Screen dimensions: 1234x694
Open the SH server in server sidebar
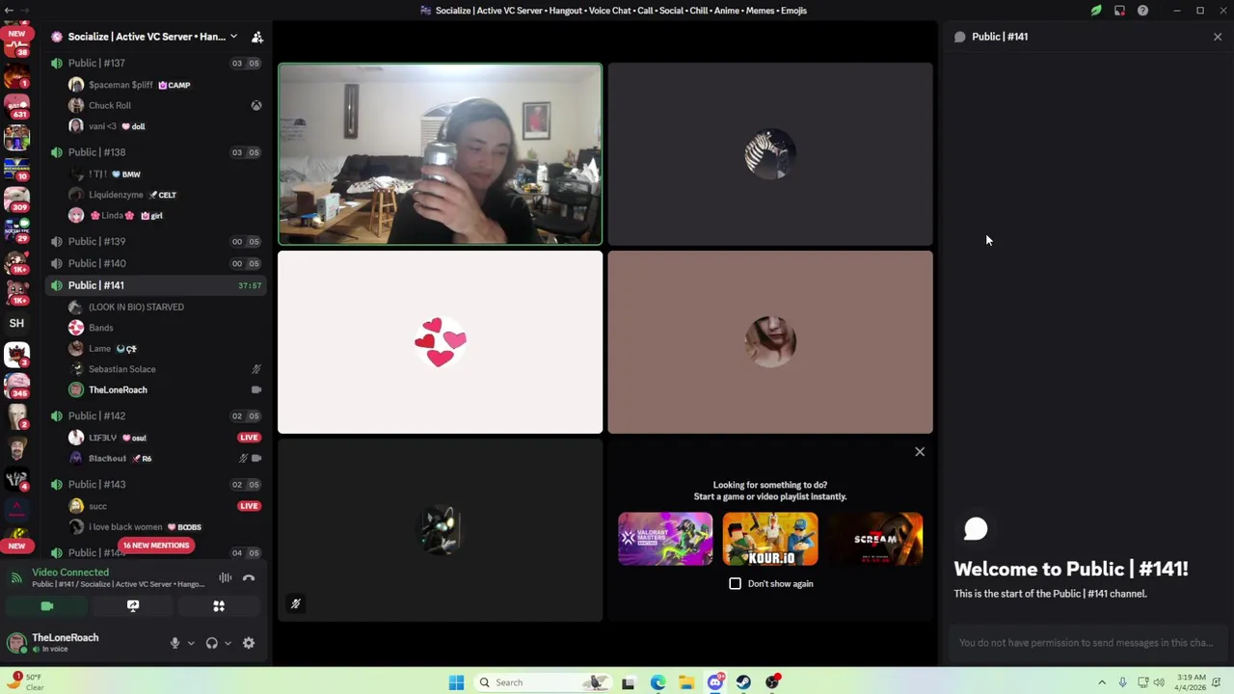click(16, 323)
